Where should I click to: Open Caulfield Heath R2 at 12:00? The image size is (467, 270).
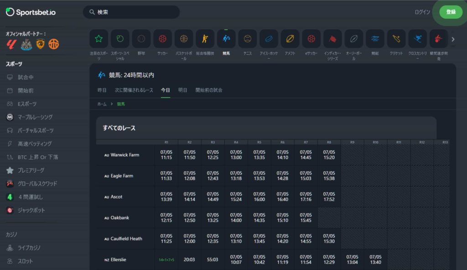click(189, 239)
